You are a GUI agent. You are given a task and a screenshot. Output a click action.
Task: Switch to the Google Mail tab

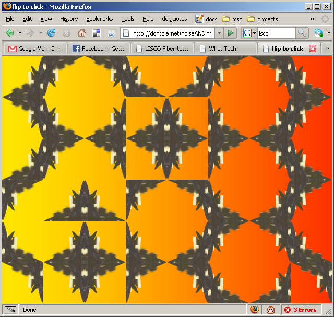coord(35,49)
